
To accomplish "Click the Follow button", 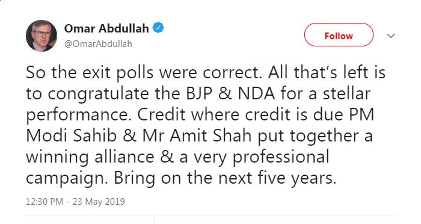I will 339,35.
